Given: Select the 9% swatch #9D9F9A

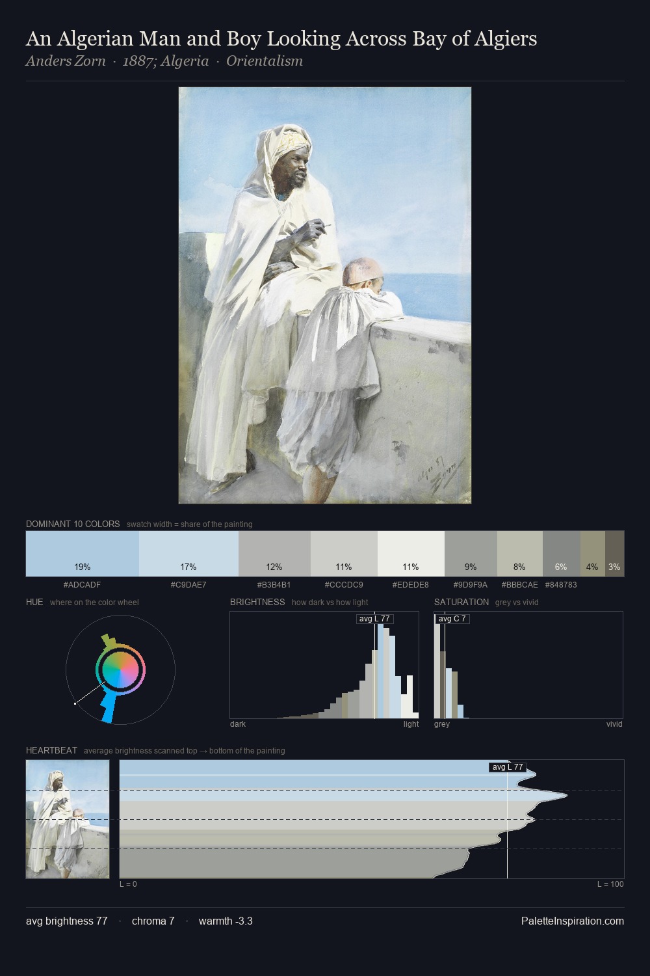Looking at the screenshot, I should (x=471, y=554).
